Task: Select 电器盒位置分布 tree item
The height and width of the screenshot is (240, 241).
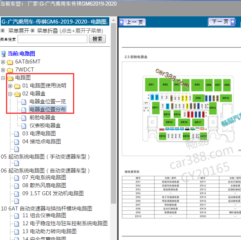Action: [47, 109]
